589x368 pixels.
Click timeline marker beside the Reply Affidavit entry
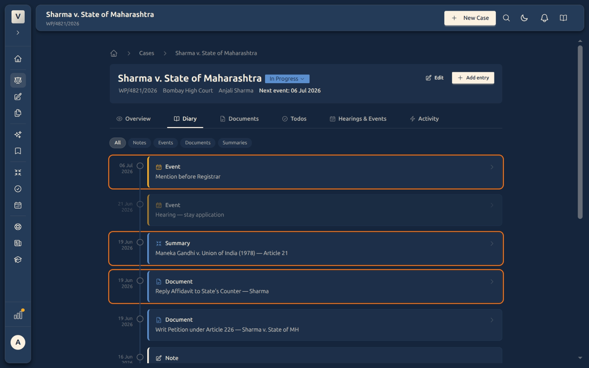coord(140,281)
